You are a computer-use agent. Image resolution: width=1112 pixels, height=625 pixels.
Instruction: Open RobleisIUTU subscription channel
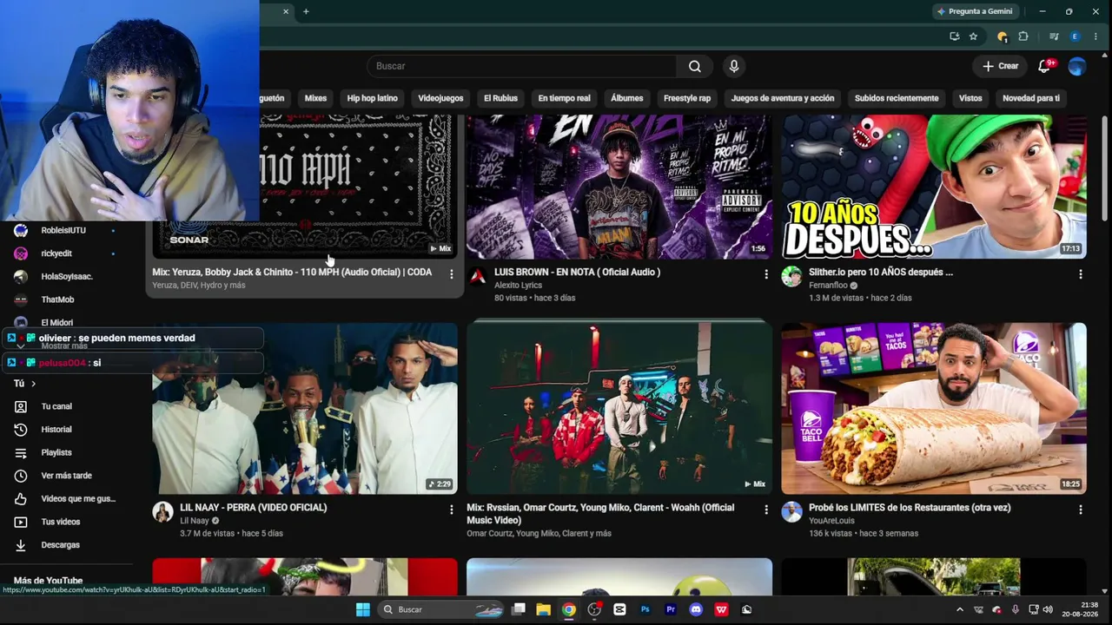click(x=63, y=231)
